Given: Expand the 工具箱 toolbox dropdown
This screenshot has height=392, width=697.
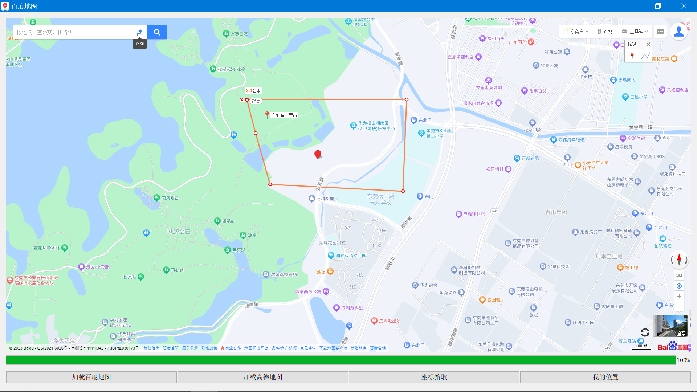Looking at the screenshot, I should (x=635, y=32).
